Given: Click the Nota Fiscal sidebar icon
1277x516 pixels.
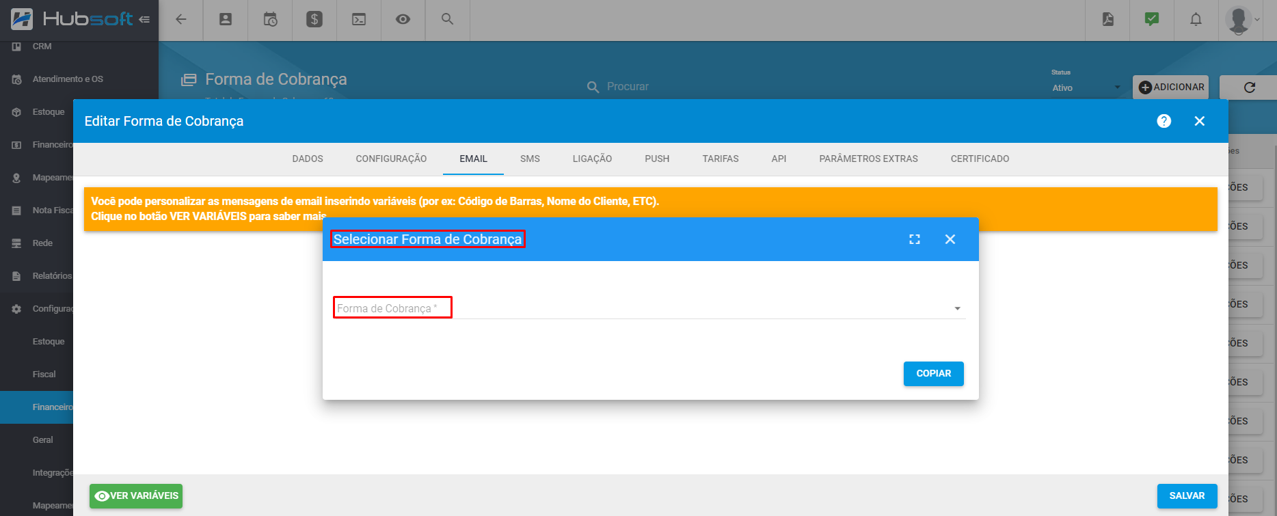Looking at the screenshot, I should click(16, 211).
